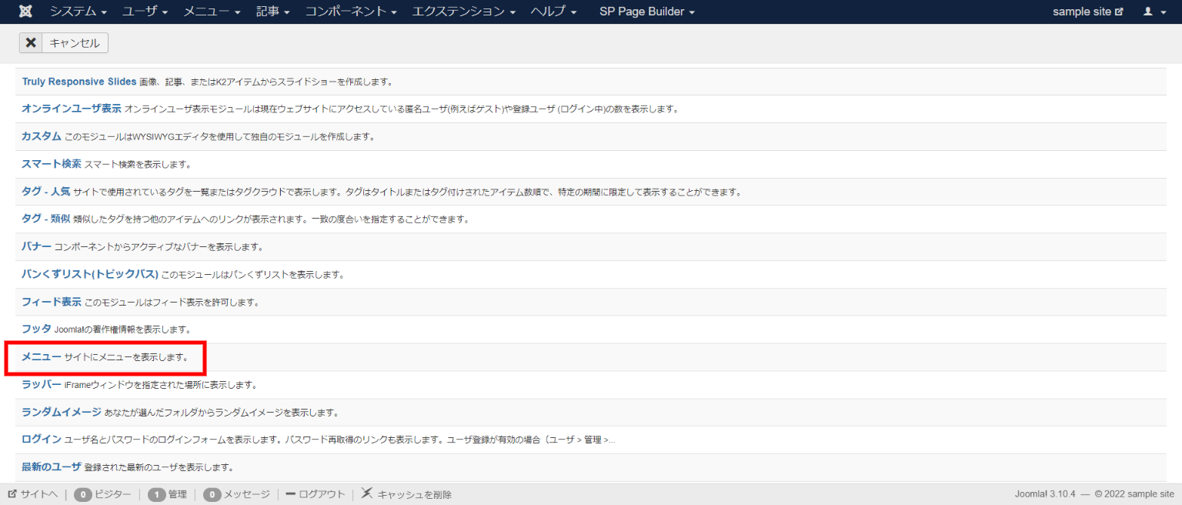The width and height of the screenshot is (1182, 505).
Task: Open the コンポーネント menu
Action: click(x=350, y=12)
